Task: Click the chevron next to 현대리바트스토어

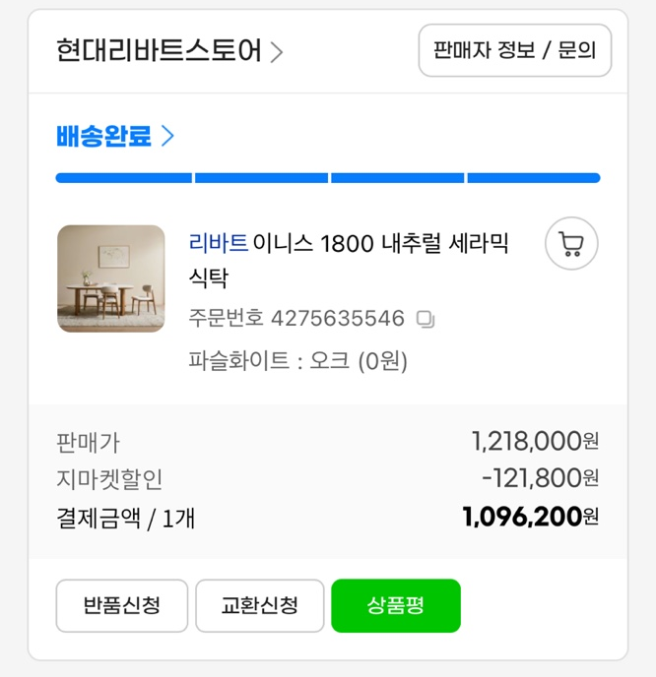Action: 277,52
